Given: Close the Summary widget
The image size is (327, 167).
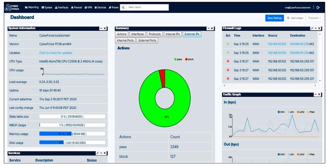Looking at the screenshot, I should 212,28.
